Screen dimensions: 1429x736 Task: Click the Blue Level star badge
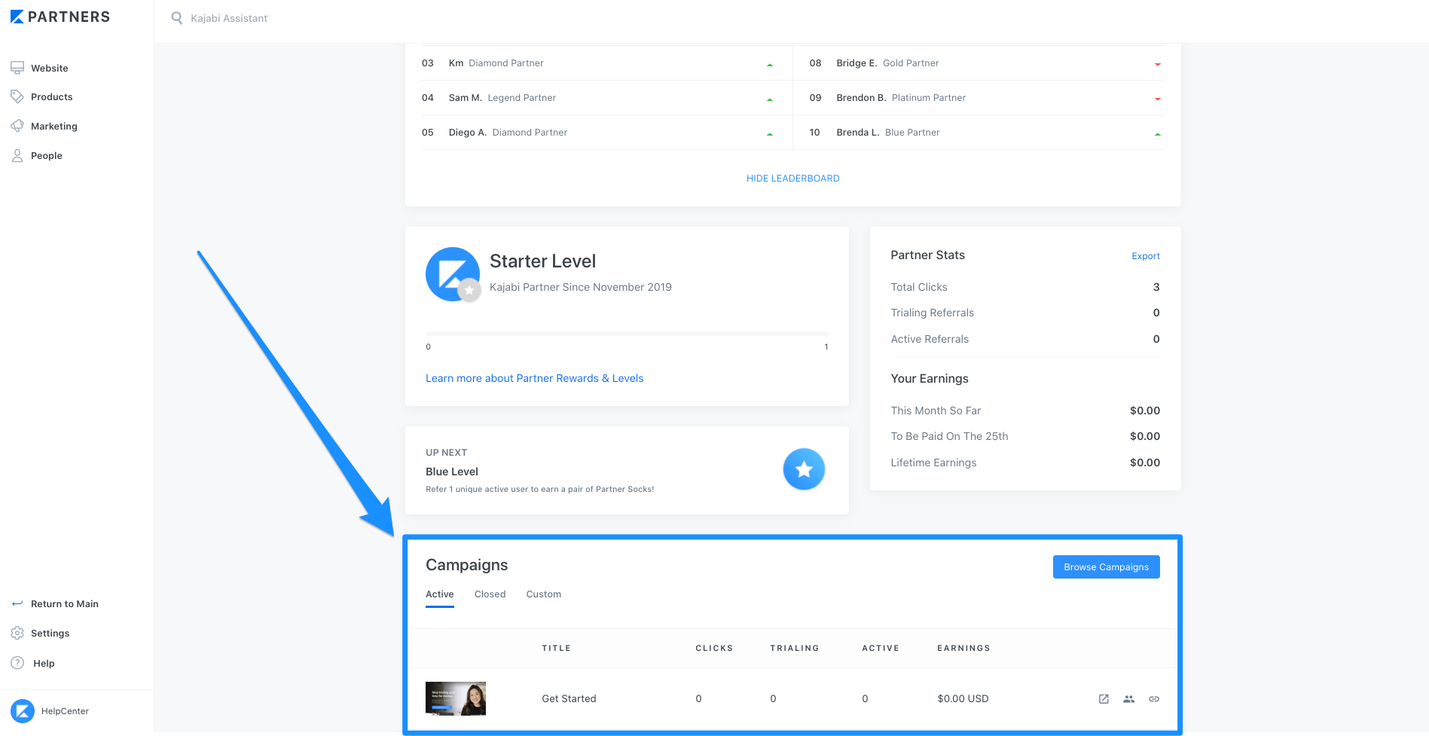pyautogui.click(x=804, y=469)
